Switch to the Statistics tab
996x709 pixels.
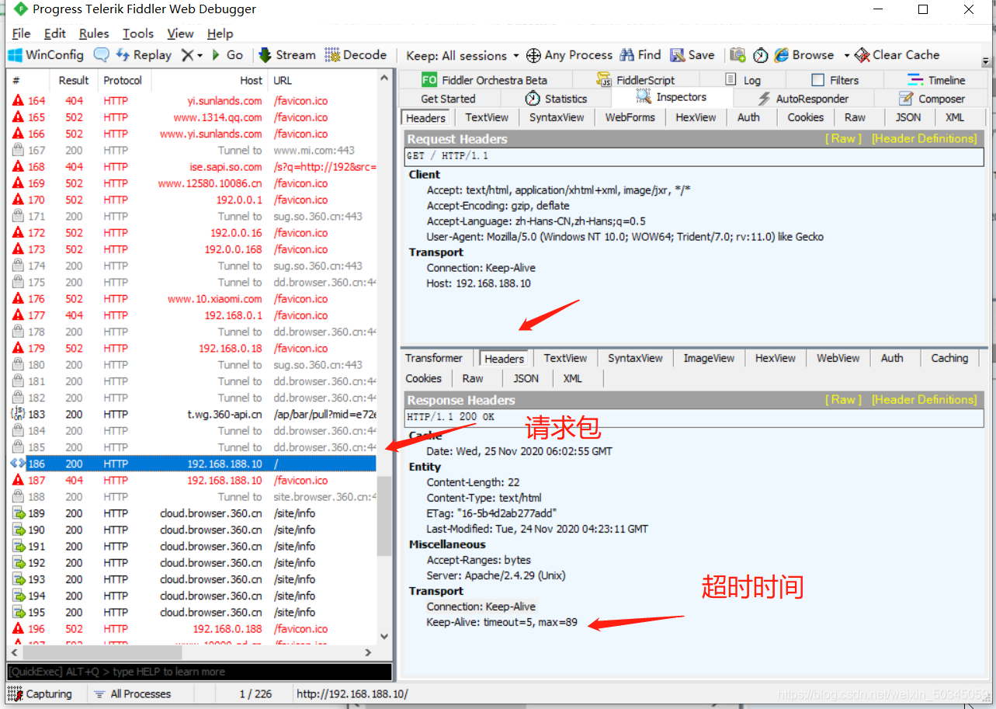coord(556,99)
